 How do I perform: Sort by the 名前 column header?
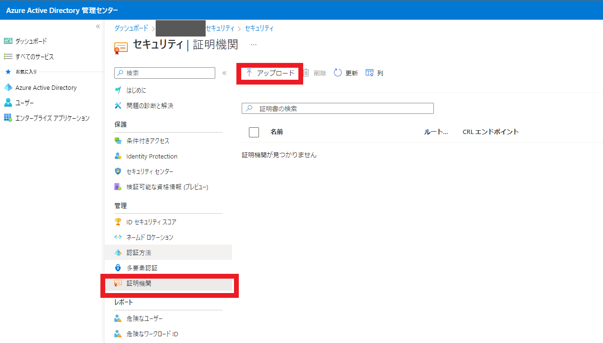coord(277,132)
